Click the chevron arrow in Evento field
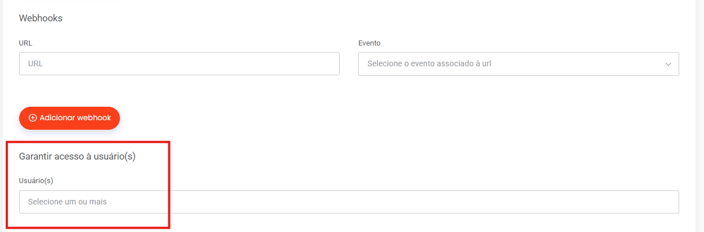This screenshot has width=704, height=232. [668, 64]
